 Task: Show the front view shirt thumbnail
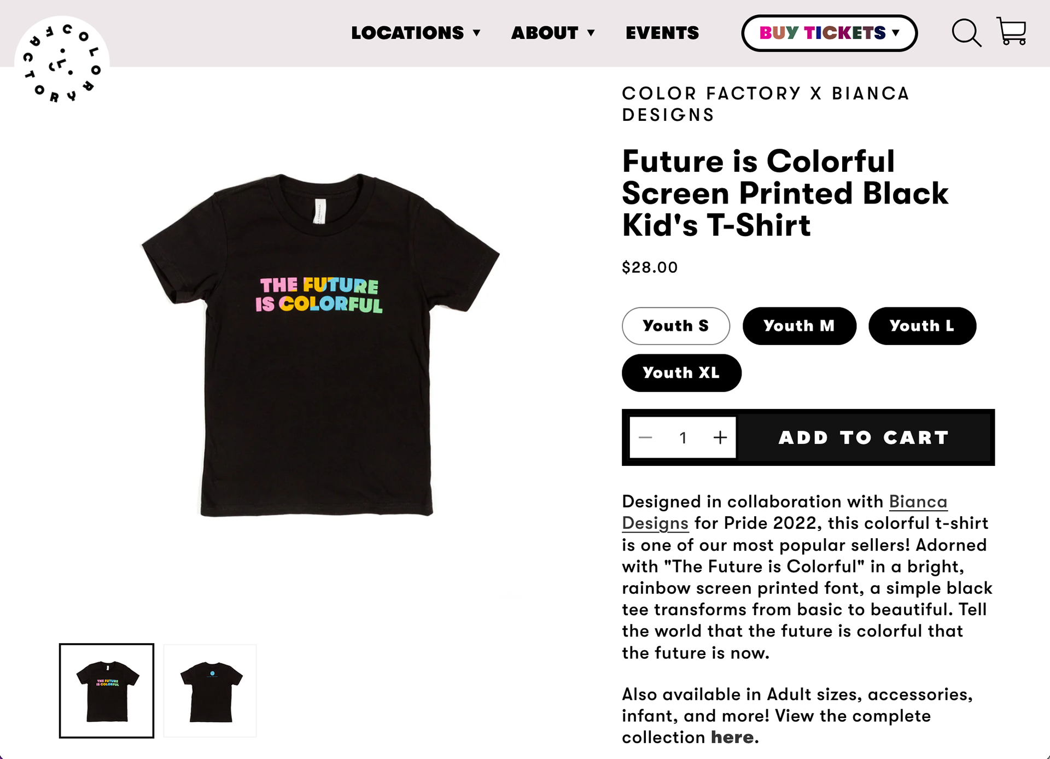click(x=107, y=691)
